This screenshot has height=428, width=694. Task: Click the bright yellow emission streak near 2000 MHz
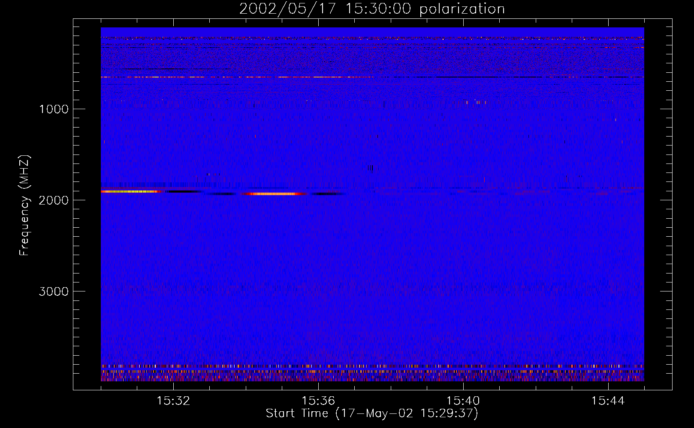tap(132, 191)
